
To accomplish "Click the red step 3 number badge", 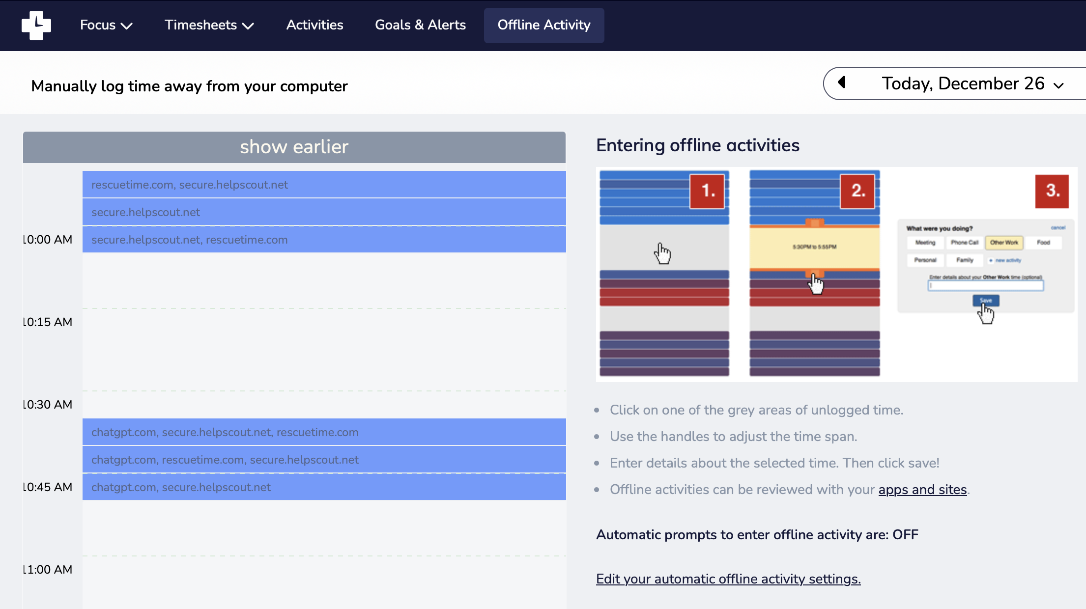I will (x=1052, y=191).
